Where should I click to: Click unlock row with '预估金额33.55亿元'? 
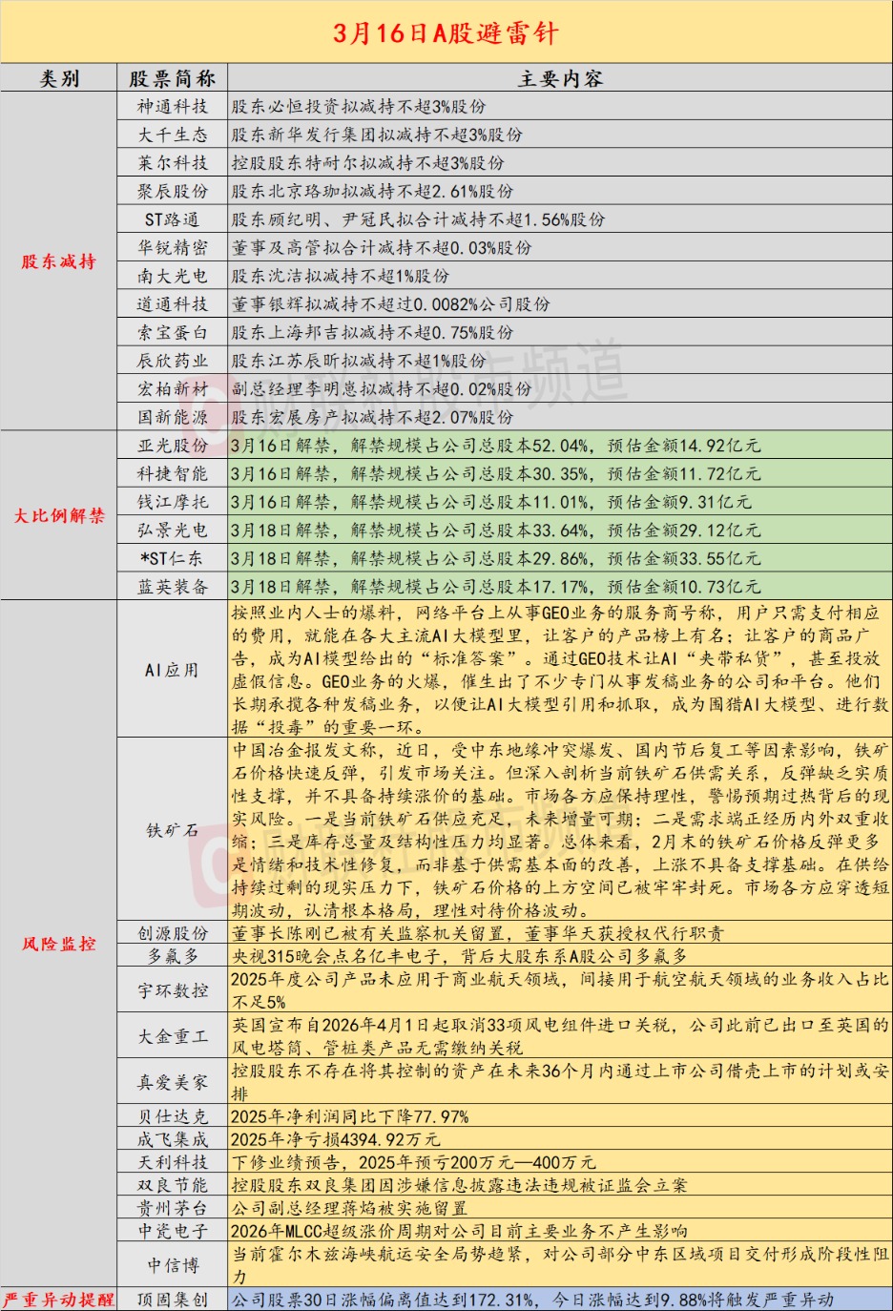point(560,558)
